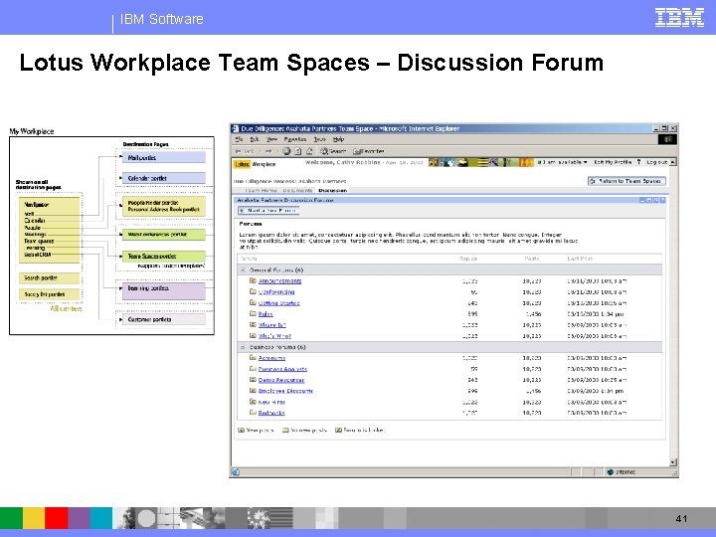
Task: Click the page scrollbar down arrow
Action: click(673, 462)
